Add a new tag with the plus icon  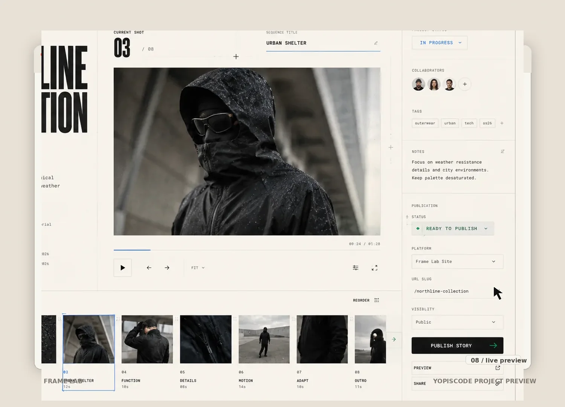502,123
